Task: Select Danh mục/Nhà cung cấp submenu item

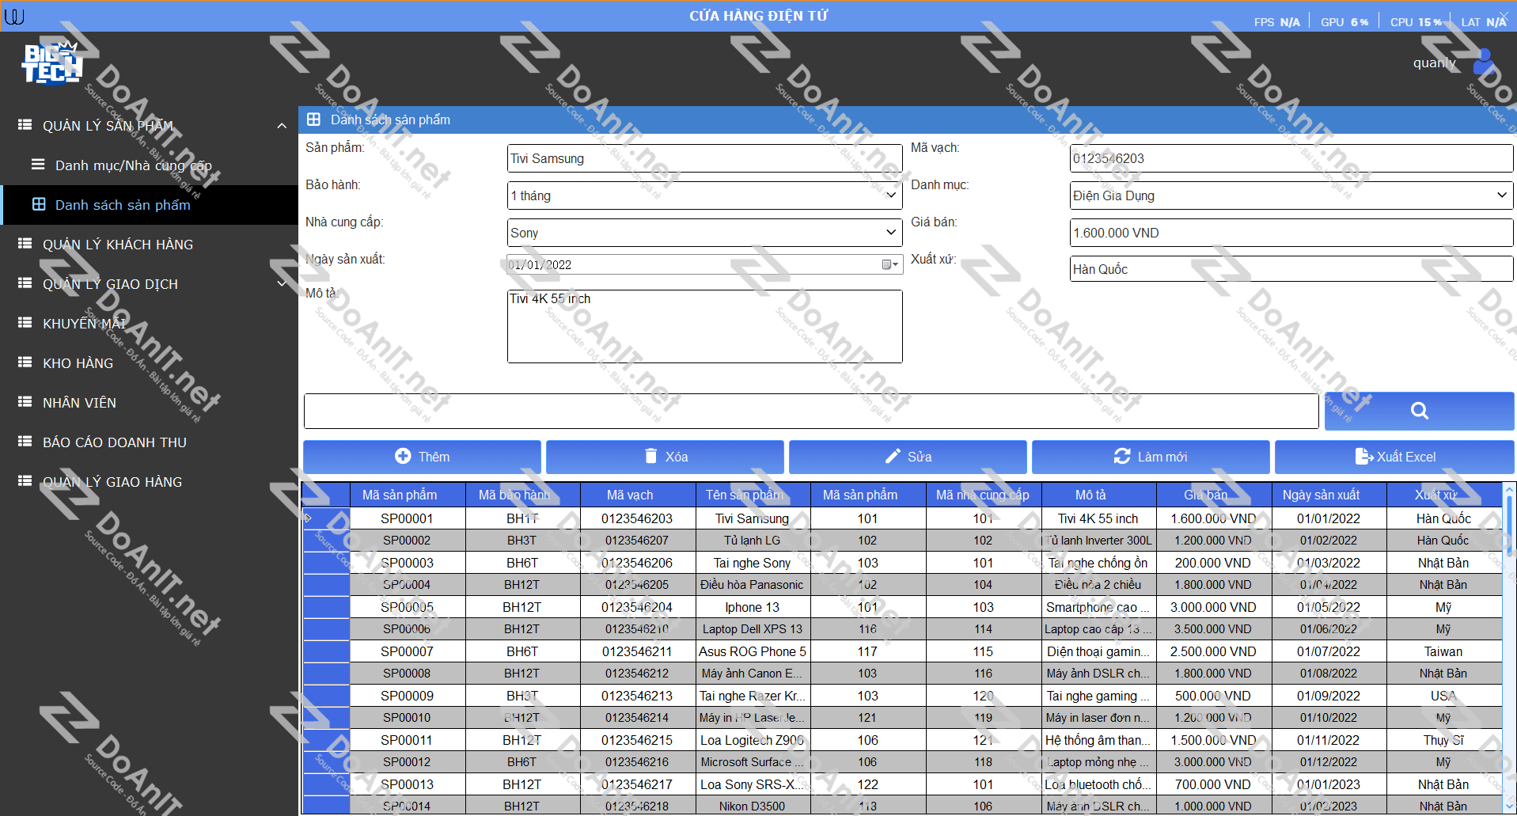Action: pyautogui.click(x=133, y=165)
